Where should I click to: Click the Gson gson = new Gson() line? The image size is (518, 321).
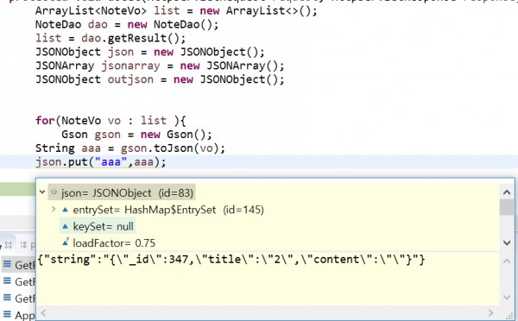(x=136, y=135)
